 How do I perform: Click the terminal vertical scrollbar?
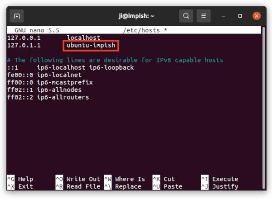[x=264, y=107]
